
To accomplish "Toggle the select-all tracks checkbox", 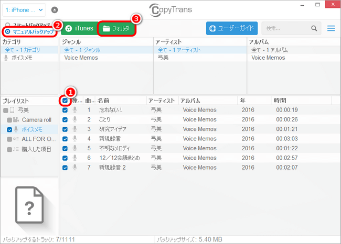I will (65, 101).
